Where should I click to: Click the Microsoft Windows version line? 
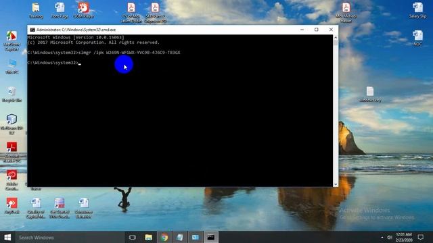[76, 37]
